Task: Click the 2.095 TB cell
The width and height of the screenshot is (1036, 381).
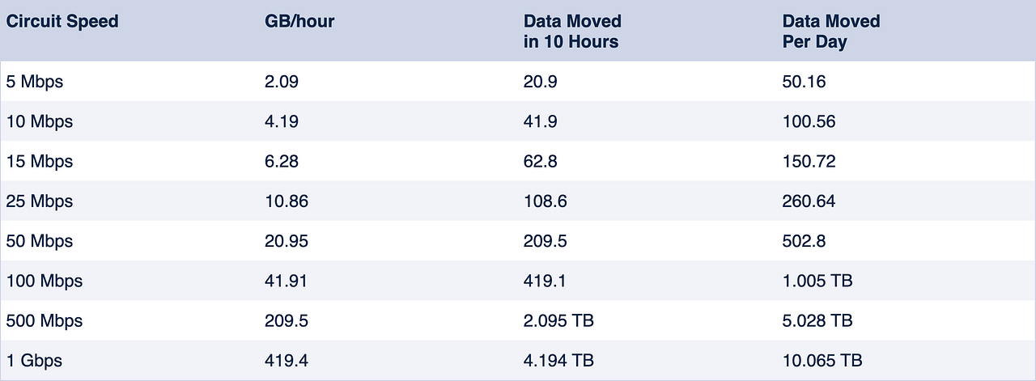Action: [558, 320]
